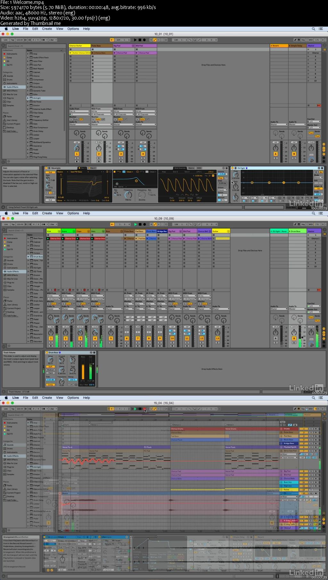Toggle Adapt. Q On in the EQ Eight device
The height and width of the screenshot is (580, 328).
[318, 189]
